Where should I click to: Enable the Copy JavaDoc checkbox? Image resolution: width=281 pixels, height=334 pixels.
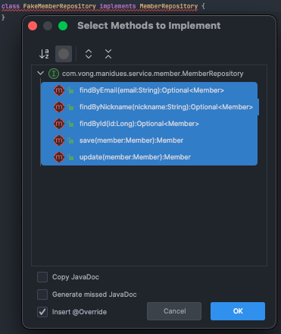click(x=42, y=277)
